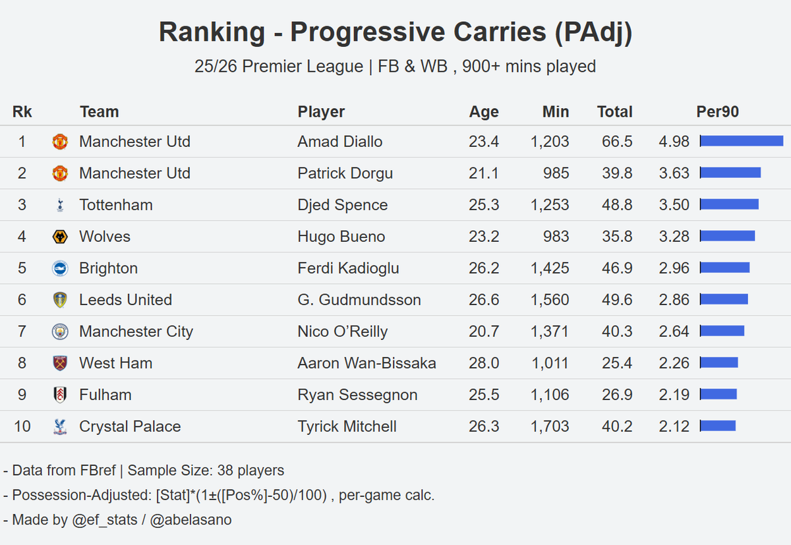Click the Min column header
Viewport: 791px width, 545px height.
coord(556,112)
